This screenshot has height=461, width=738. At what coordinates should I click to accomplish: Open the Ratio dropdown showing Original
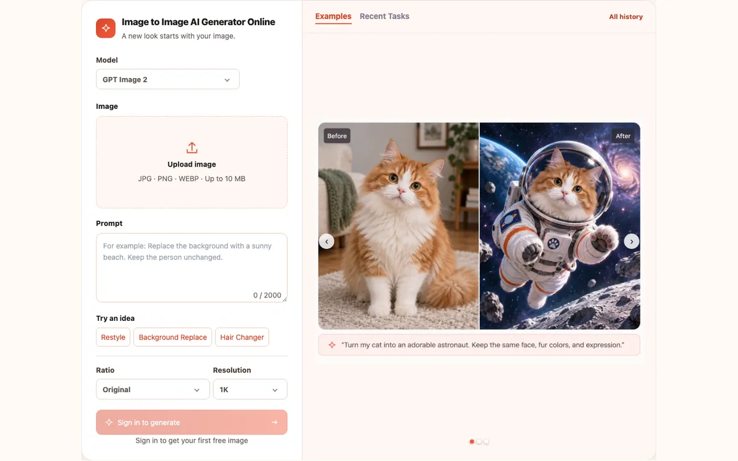click(153, 390)
